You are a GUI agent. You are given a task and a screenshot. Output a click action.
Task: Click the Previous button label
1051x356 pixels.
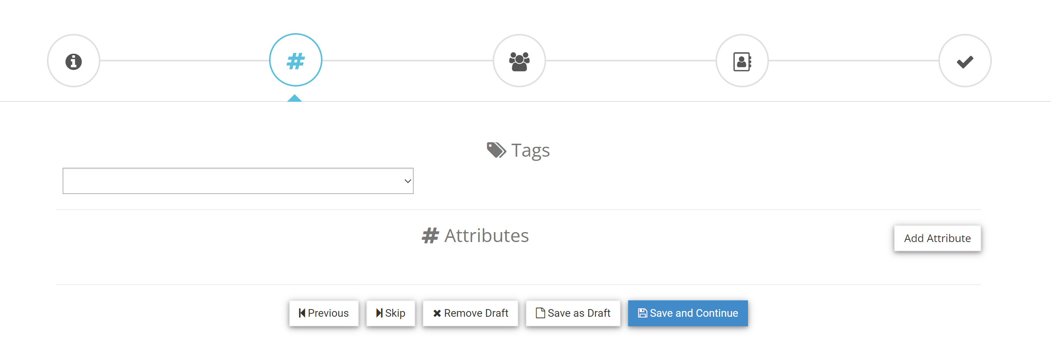tap(328, 313)
